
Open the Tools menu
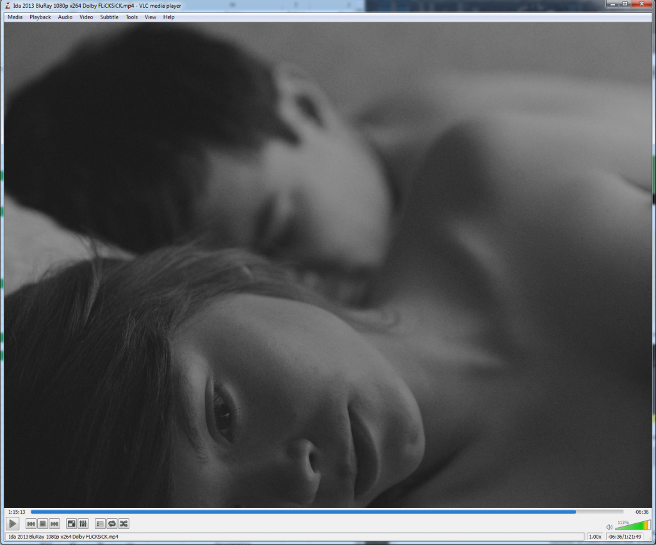[131, 17]
